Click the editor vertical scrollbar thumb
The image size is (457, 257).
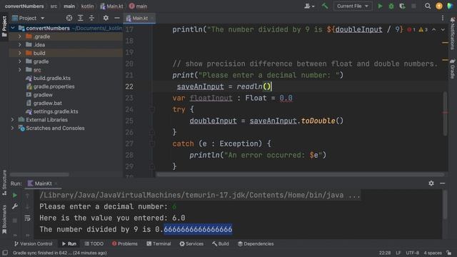pyautogui.click(x=445, y=114)
